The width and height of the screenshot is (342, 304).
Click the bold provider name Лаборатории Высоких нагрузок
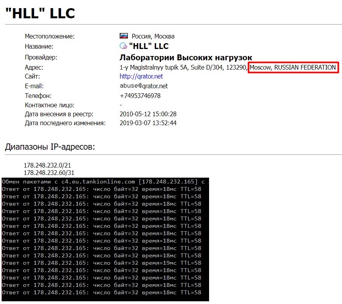tap(186, 58)
